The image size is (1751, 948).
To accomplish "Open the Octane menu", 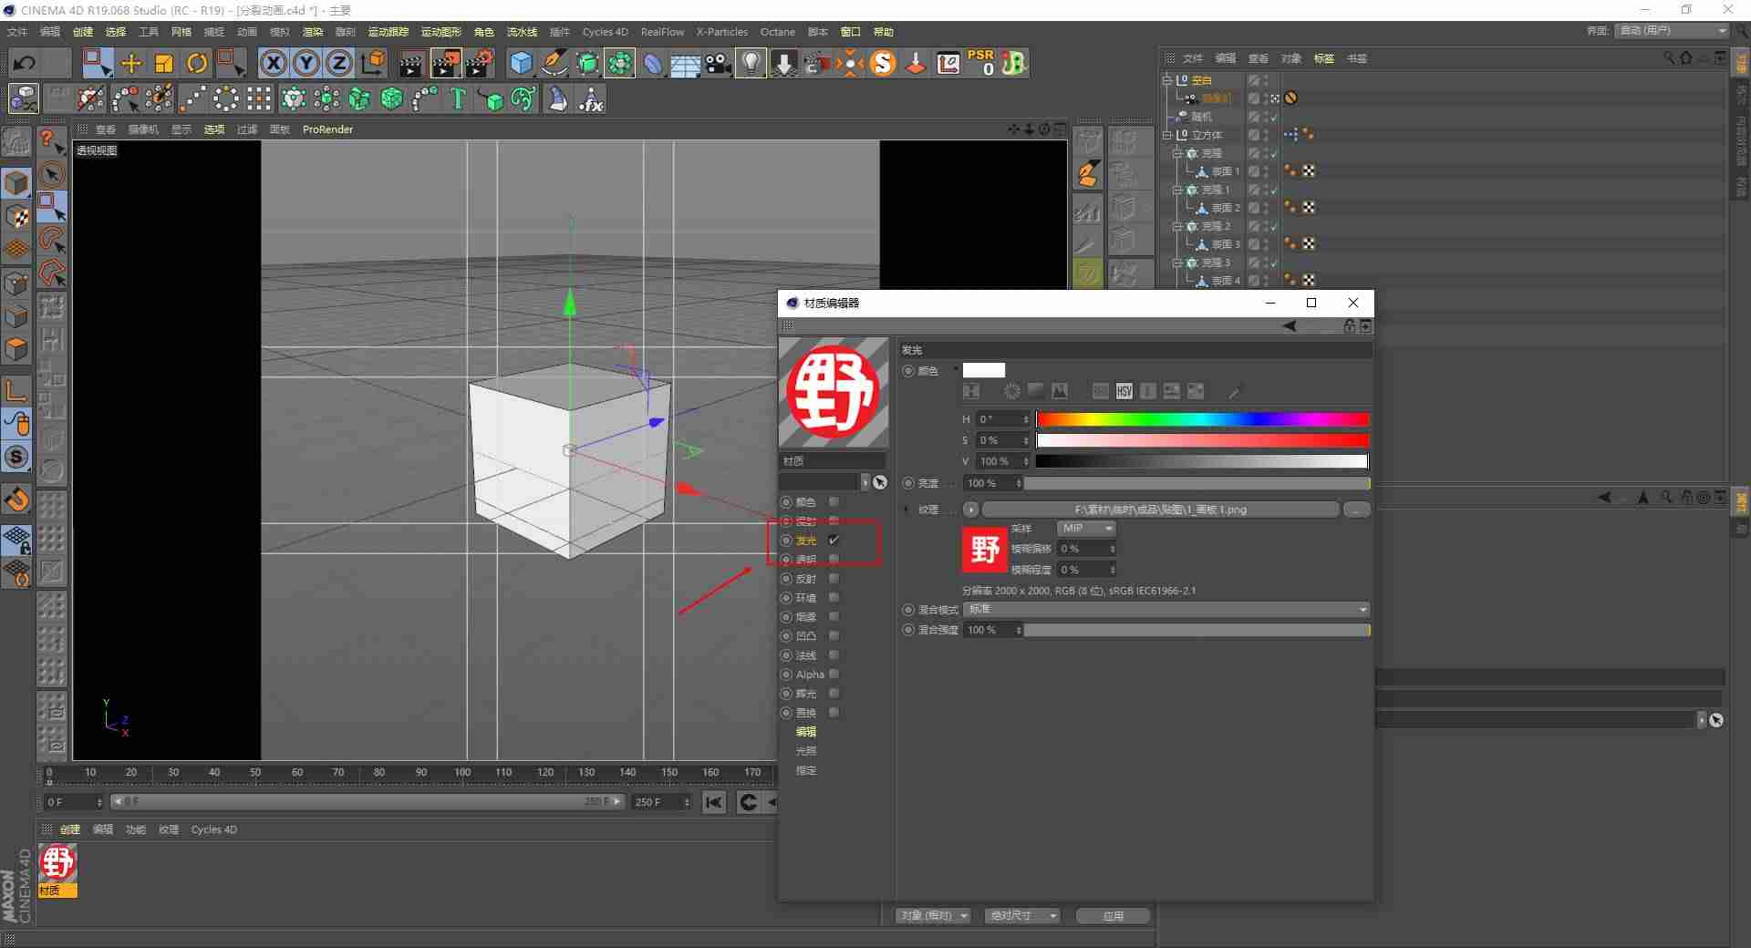I will tap(778, 32).
